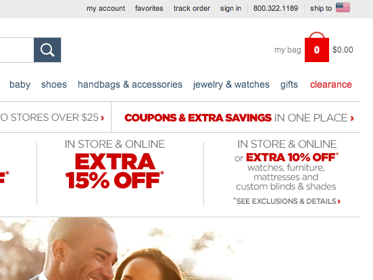Browse jewelry & watches category
This screenshot has height=280, width=373.
pyautogui.click(x=231, y=85)
